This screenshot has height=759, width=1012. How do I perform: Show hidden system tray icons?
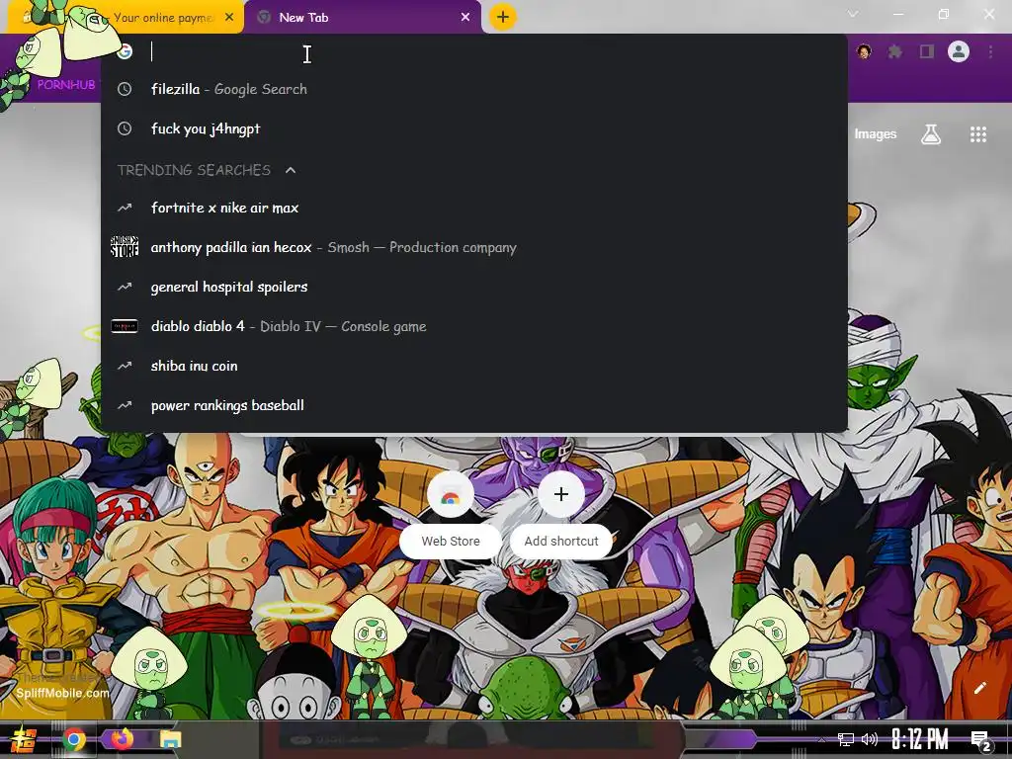click(x=821, y=739)
